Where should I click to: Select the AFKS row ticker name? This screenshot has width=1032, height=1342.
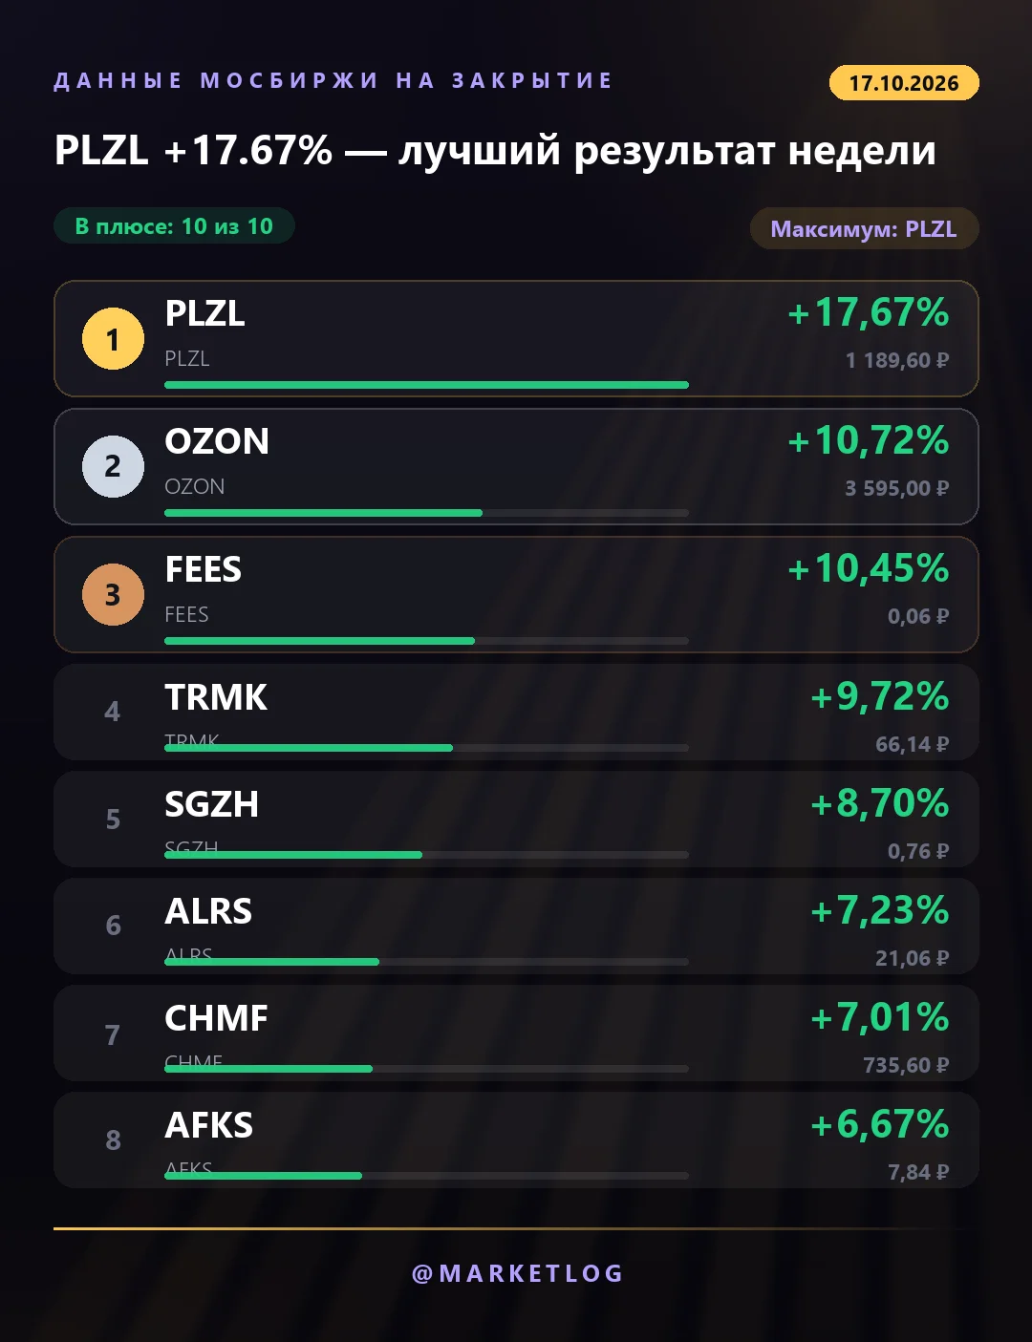point(209,1125)
